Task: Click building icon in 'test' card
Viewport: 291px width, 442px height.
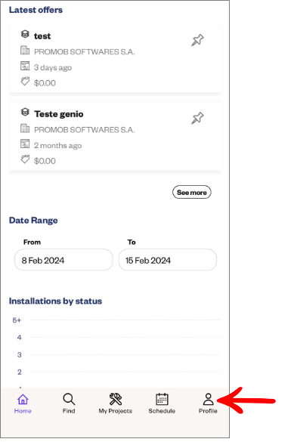Action: [x=25, y=50]
